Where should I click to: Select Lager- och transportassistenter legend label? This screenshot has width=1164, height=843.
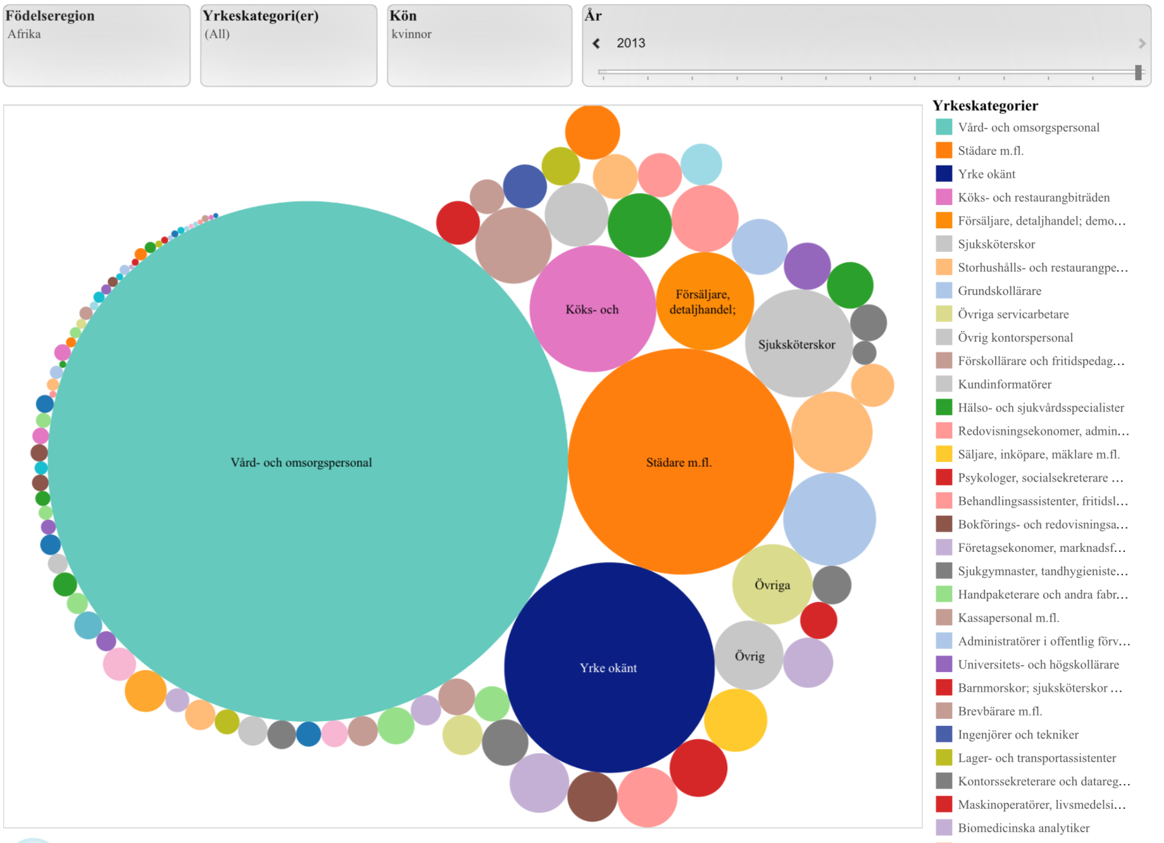pyautogui.click(x=1037, y=758)
